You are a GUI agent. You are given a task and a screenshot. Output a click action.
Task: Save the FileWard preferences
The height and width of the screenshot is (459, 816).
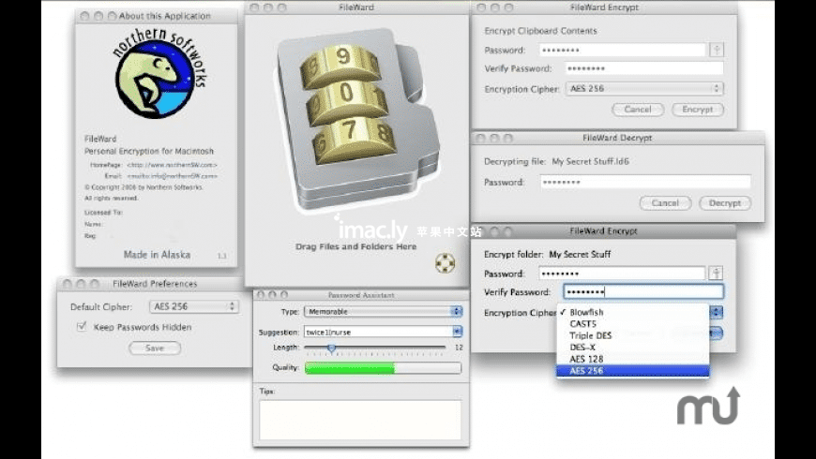[x=155, y=348]
